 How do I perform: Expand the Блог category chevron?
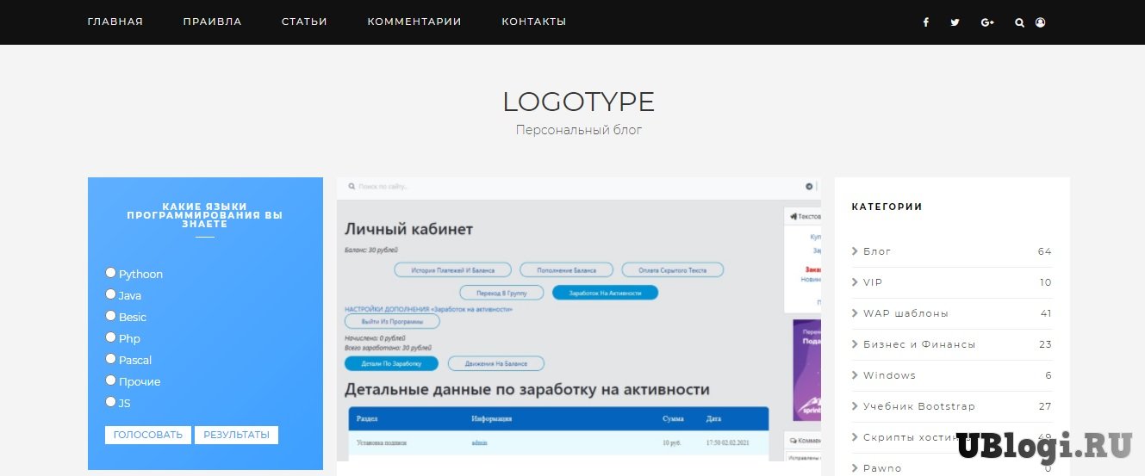click(855, 251)
